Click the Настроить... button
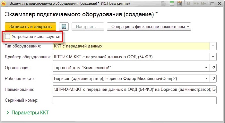This screenshot has width=225, height=123. pos(88,26)
